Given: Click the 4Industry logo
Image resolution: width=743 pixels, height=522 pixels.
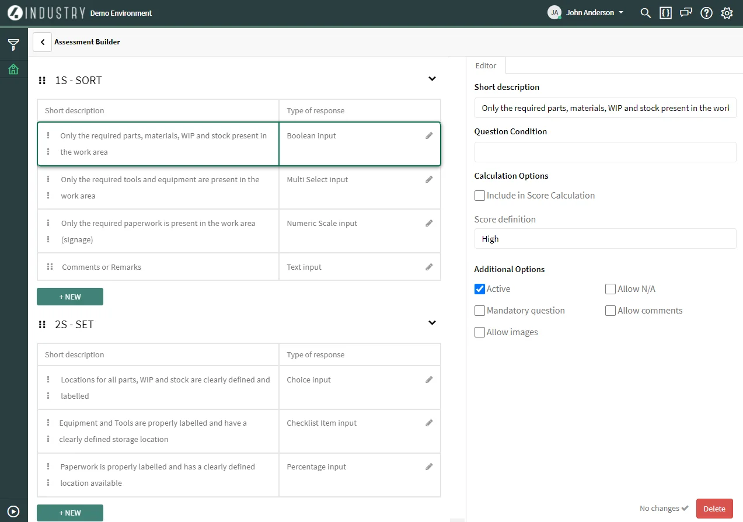Looking at the screenshot, I should tap(47, 13).
